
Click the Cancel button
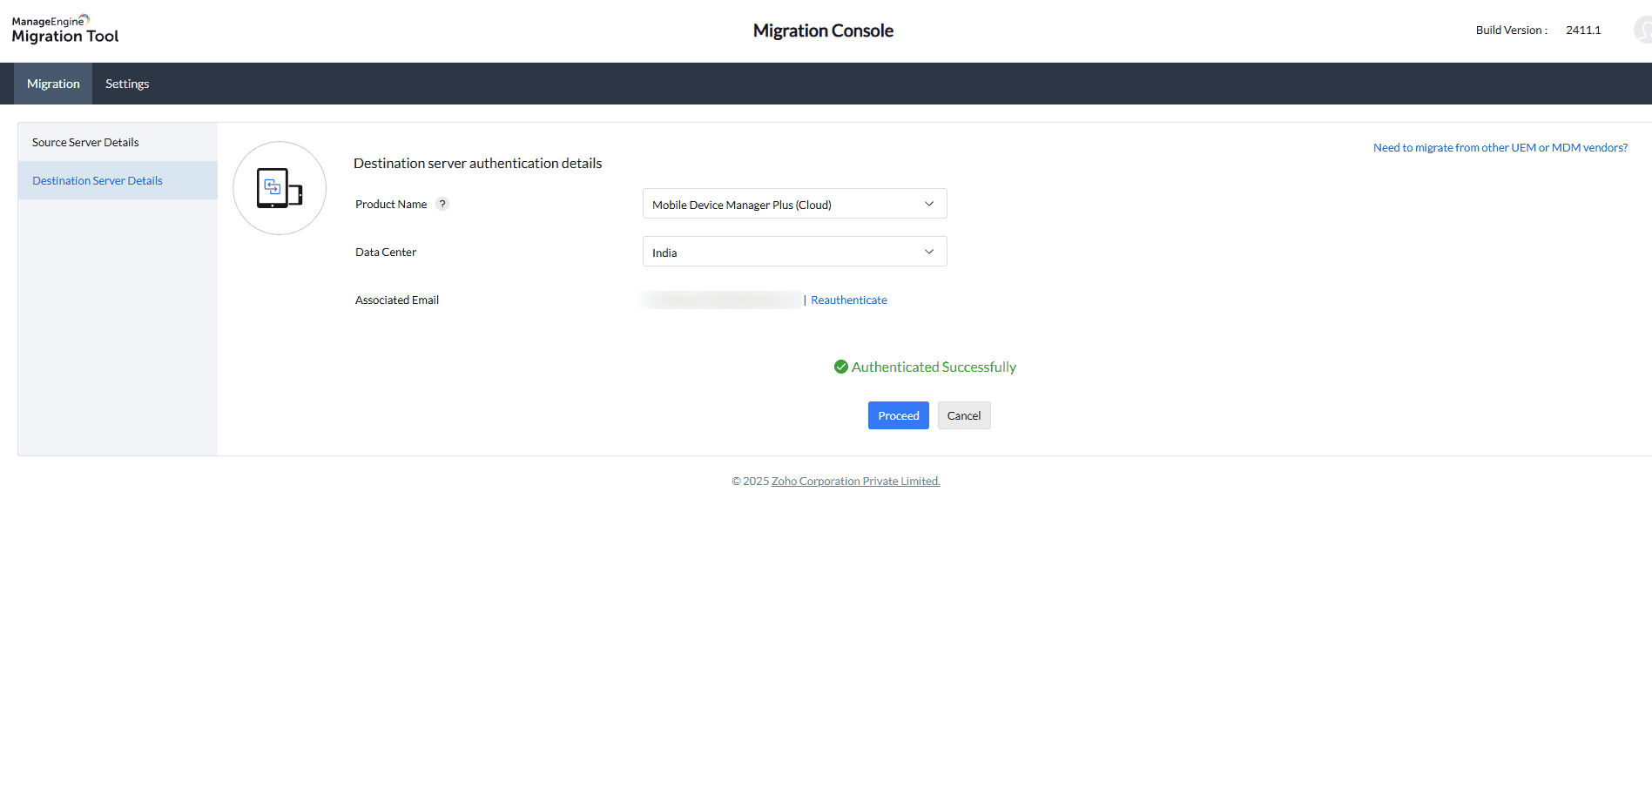coord(964,415)
